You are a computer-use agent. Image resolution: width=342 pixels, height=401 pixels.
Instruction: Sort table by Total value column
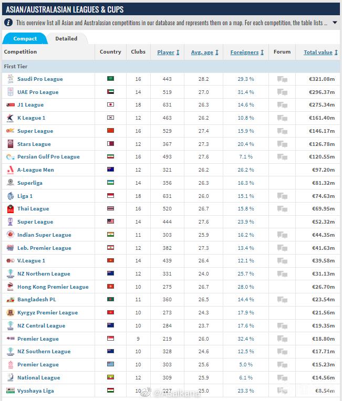pyautogui.click(x=320, y=52)
